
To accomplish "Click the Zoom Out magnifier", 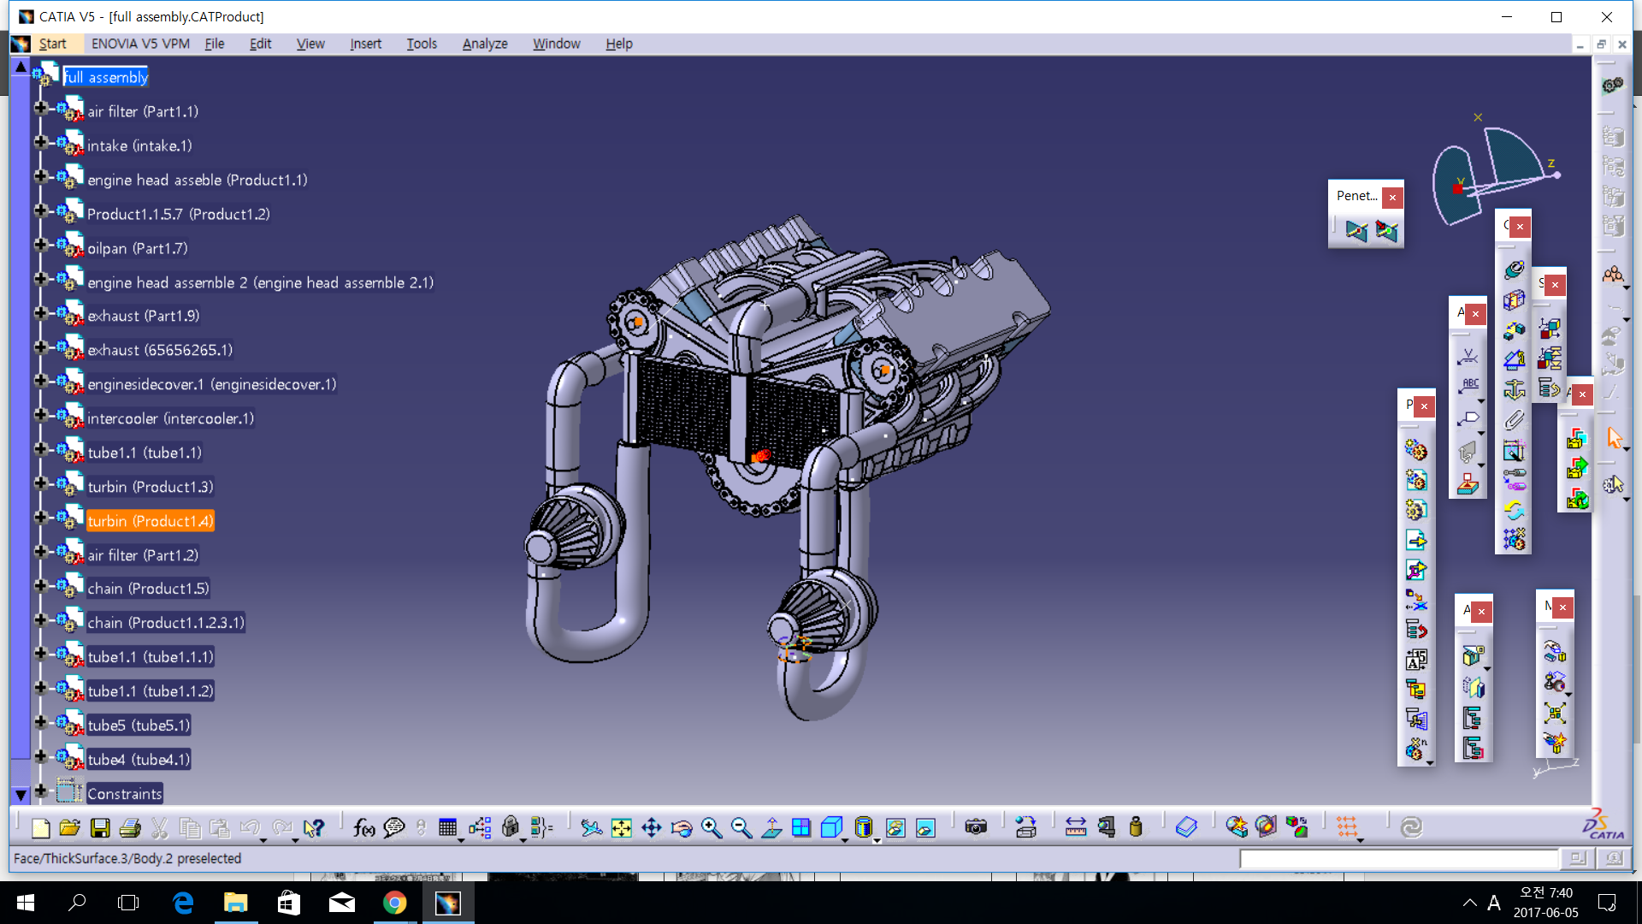I will pos(741,827).
